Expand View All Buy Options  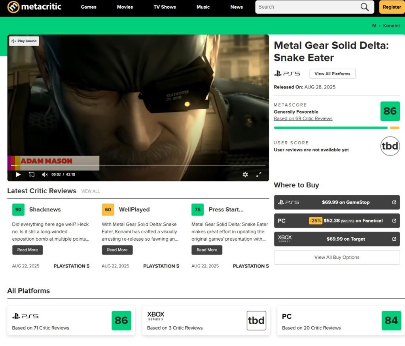pyautogui.click(x=337, y=257)
